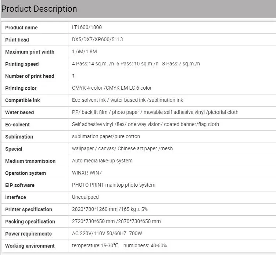Click the 1.6M/1.8M width value

(x=84, y=51)
